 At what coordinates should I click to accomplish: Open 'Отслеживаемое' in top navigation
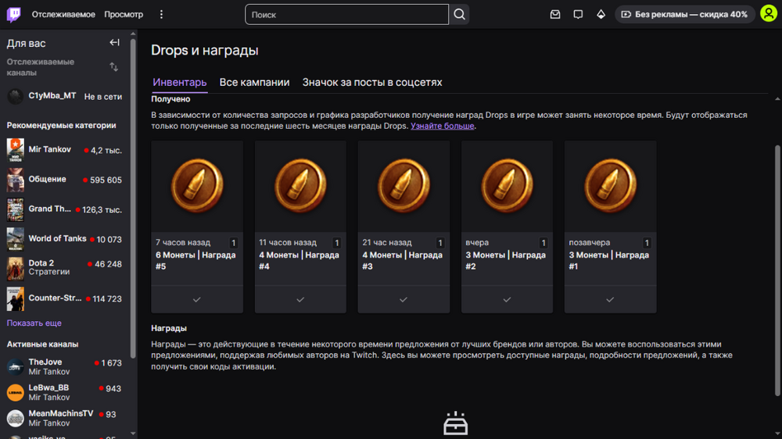[63, 14]
